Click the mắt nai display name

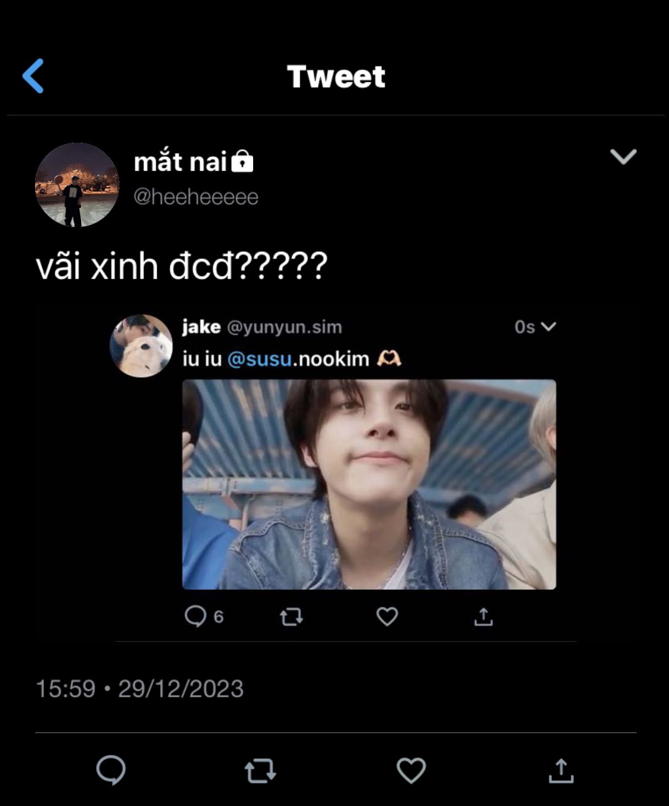coord(180,162)
